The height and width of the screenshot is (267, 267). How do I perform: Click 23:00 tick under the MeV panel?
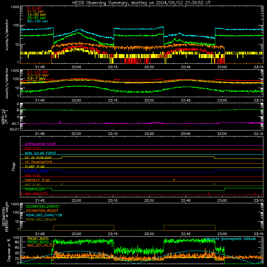(x=222, y=100)
